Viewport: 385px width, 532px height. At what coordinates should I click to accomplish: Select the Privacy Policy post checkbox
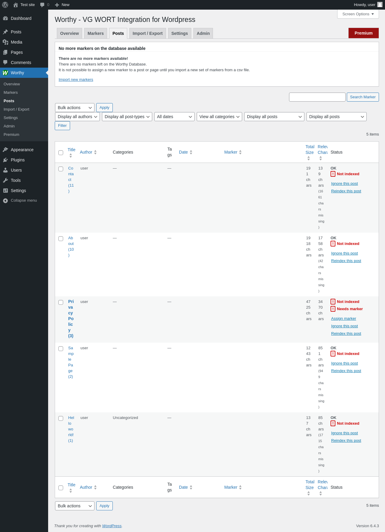pos(61,302)
